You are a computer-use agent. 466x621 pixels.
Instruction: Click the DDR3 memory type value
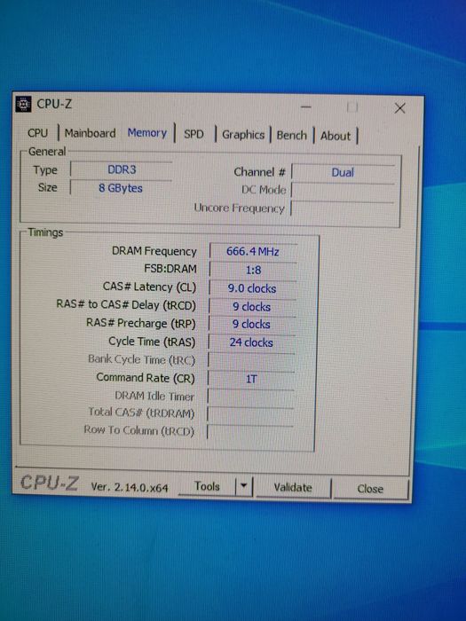(122, 170)
